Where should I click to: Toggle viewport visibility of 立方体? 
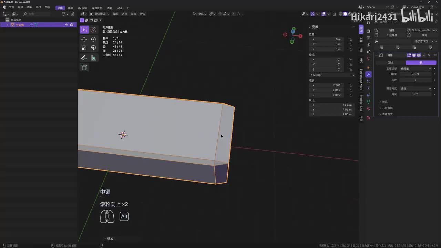coord(67,25)
